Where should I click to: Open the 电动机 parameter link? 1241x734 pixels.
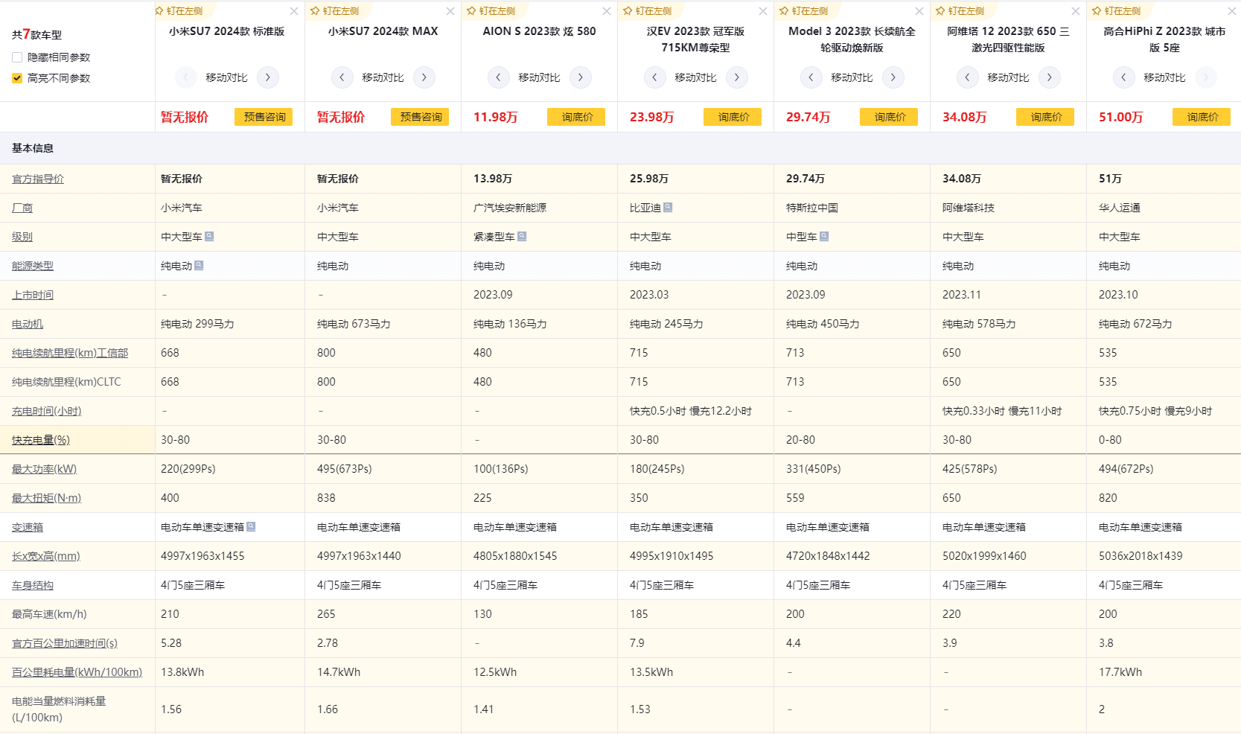point(28,324)
